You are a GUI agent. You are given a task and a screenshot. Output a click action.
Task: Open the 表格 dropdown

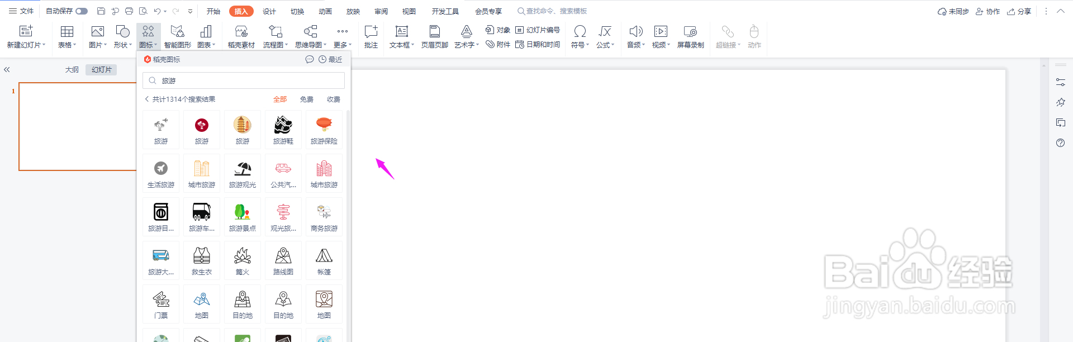[x=67, y=37]
